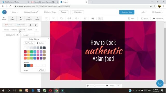Switch to the Patterns tab
Screen dimensions: 166x93
[x=14, y=30]
